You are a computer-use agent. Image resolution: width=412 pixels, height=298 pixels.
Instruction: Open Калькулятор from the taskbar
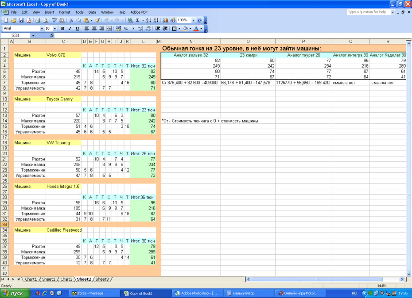249,293
